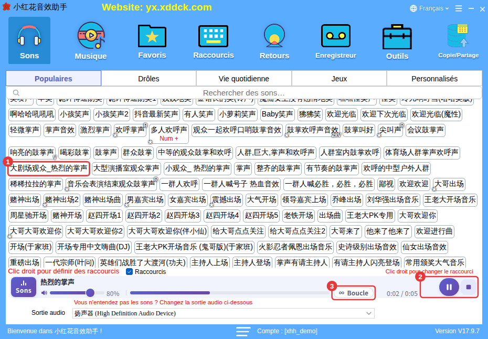Open the Raccourcis keyboard section

213,40
